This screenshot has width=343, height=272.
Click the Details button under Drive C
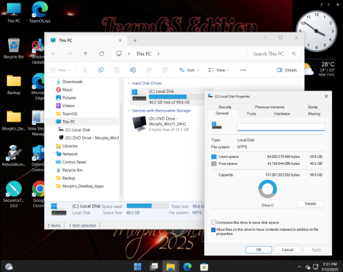click(x=311, y=203)
